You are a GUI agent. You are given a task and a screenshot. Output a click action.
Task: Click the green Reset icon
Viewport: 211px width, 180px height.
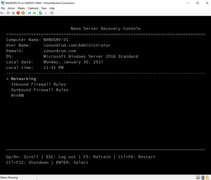point(34,13)
